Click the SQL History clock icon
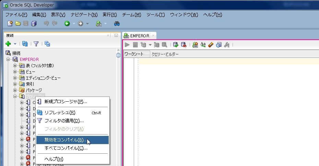 219,44
